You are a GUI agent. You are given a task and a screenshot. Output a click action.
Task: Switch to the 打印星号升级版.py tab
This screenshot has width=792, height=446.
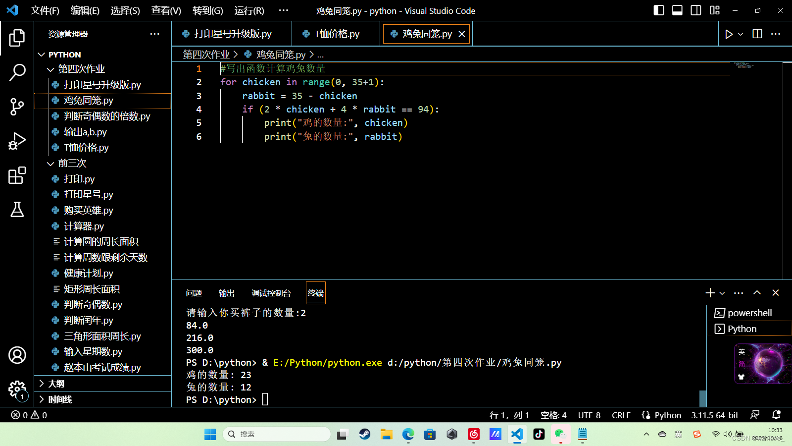(232, 34)
